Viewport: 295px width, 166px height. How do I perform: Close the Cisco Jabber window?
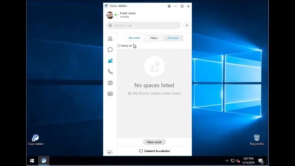(x=189, y=6)
